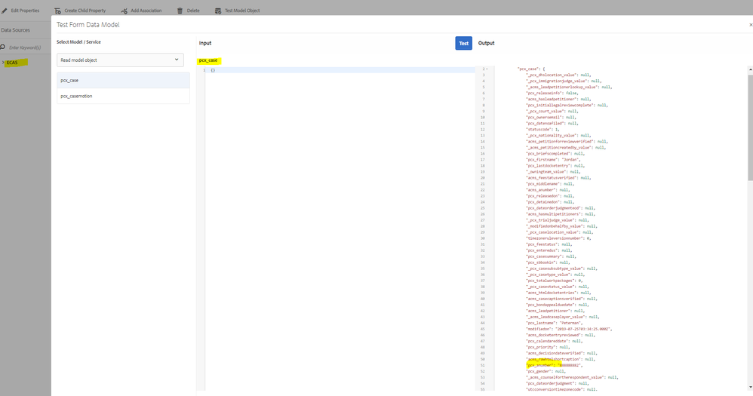
Task: Click the "acms_leadpetitioner" output line
Action: click(x=555, y=311)
